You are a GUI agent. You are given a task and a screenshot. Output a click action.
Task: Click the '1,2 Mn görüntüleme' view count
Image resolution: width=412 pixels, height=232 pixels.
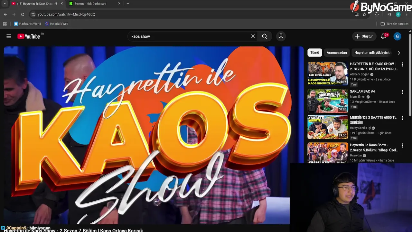[x=363, y=101]
